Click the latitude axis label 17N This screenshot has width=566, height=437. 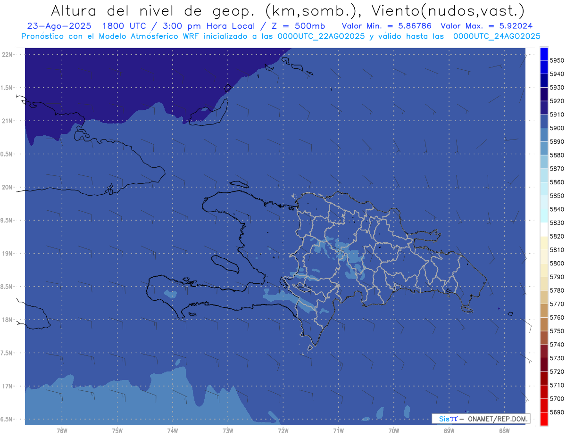click(x=7, y=386)
